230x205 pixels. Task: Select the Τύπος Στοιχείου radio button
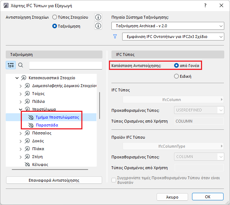tap(54, 17)
